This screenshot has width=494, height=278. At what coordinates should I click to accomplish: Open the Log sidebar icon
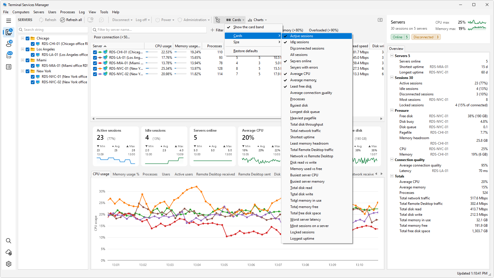coord(9,67)
